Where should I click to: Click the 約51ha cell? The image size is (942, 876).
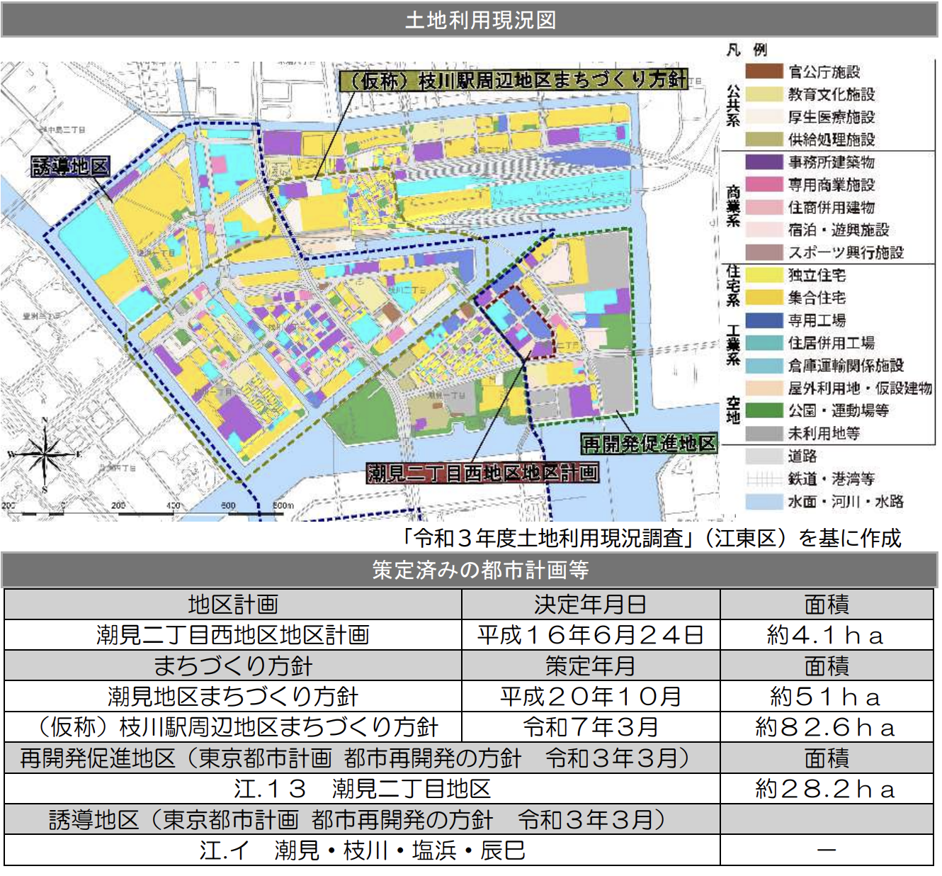pyautogui.click(x=827, y=696)
